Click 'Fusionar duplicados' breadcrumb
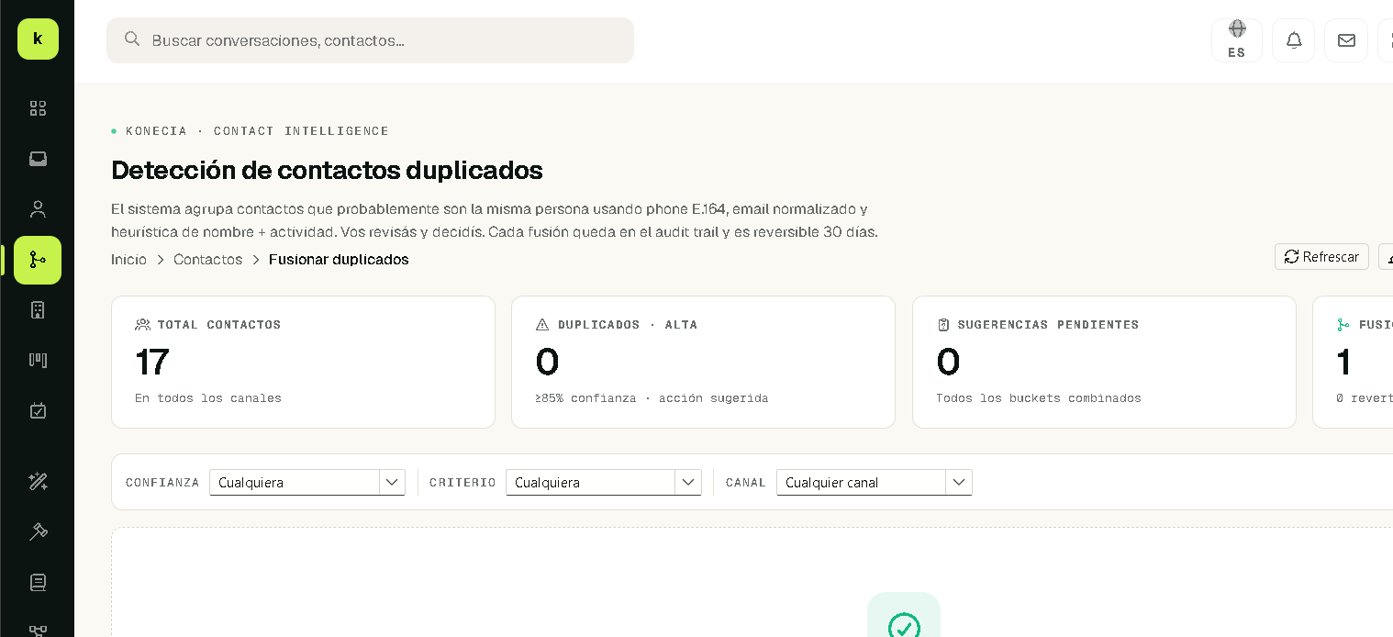1393x637 pixels. (x=339, y=260)
